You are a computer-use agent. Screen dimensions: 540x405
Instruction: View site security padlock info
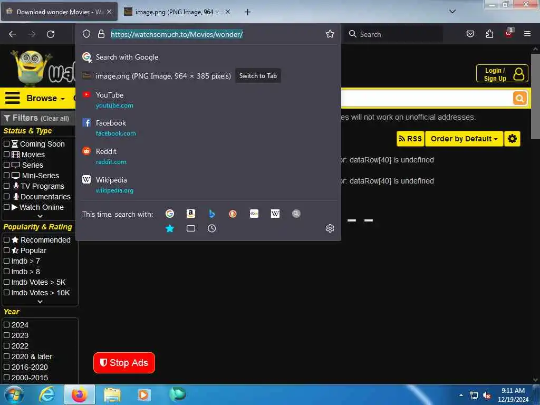click(x=101, y=34)
